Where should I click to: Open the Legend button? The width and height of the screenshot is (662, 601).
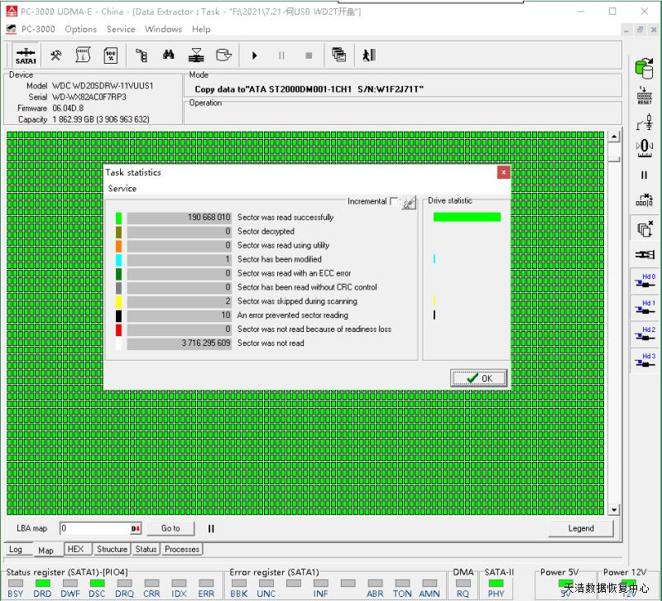[x=580, y=528]
